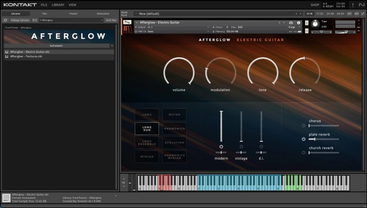Select the EVOLUTION articulation button
Viewport: 367px width, 208px height.
tap(174, 142)
